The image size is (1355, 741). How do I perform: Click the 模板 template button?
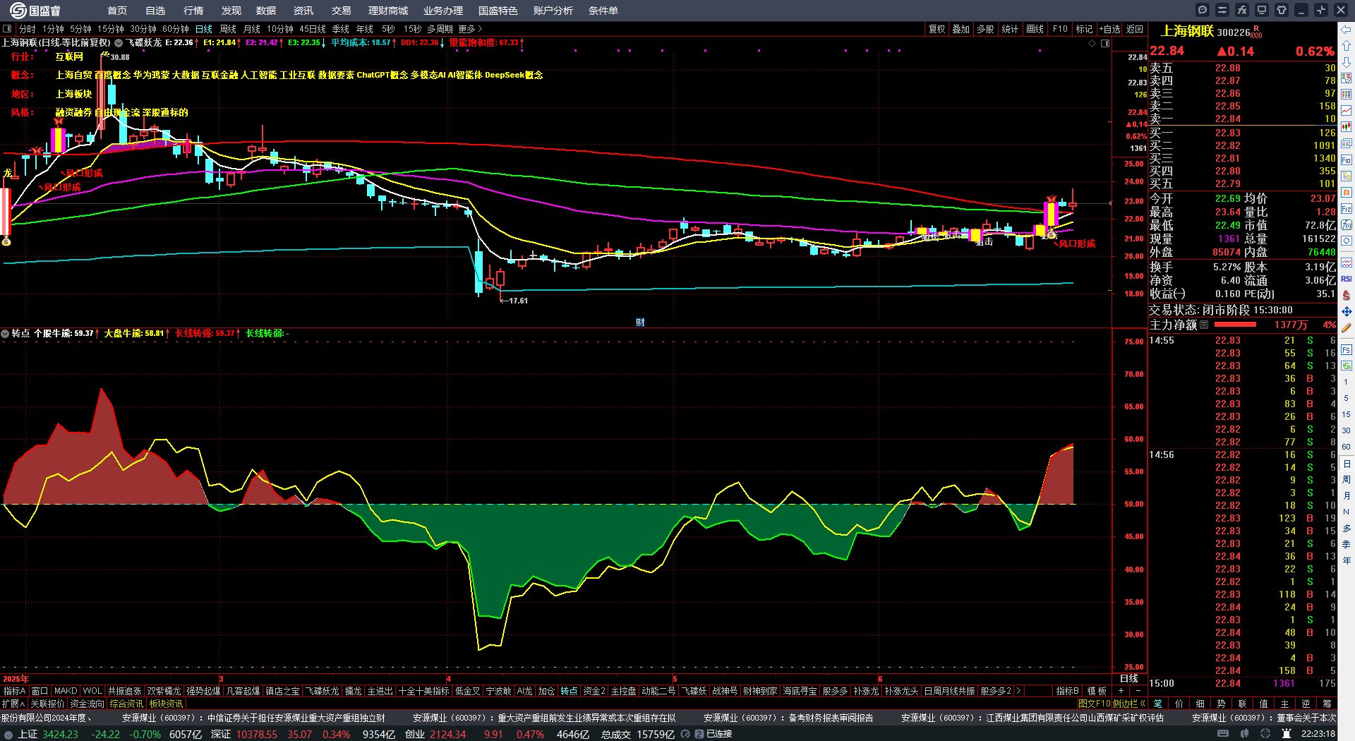(1097, 691)
